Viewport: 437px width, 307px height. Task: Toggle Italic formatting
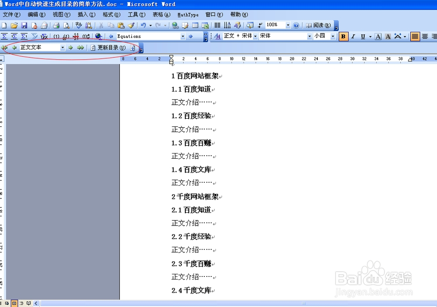coord(353,37)
